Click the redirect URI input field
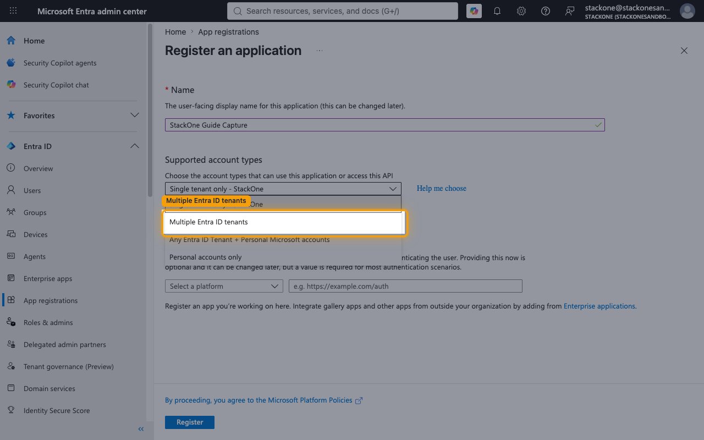Screen dimensions: 704x440 [x=405, y=286]
